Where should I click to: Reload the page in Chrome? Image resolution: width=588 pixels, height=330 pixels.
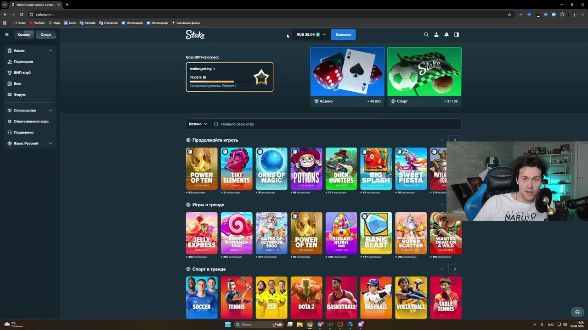tap(21, 14)
